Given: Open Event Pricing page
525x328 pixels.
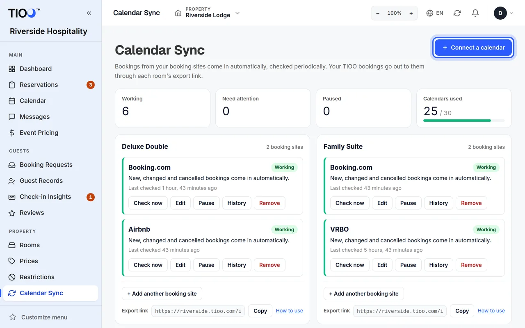Looking at the screenshot, I should [x=50, y=133].
